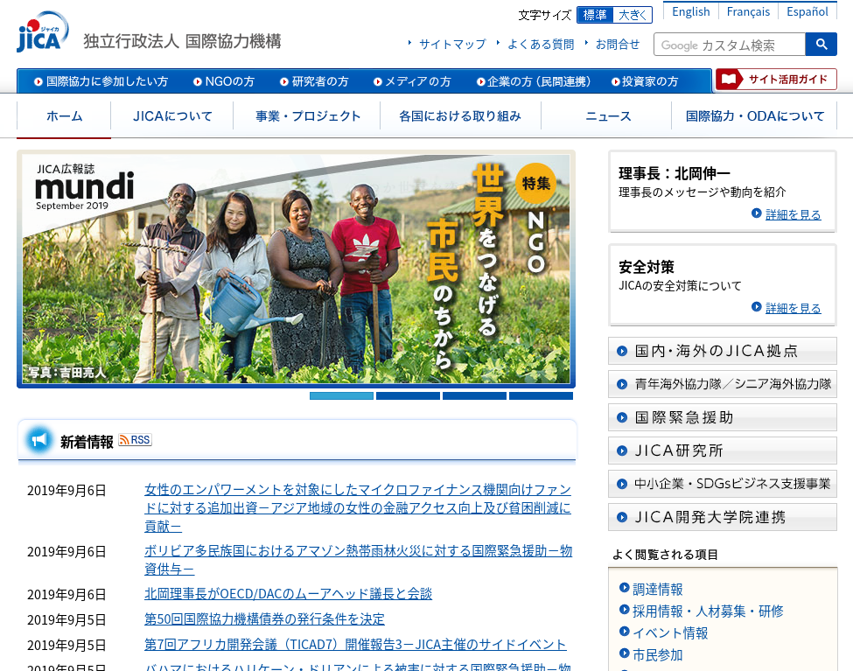853x671 pixels.
Task: Open the ホーム tab
Action: point(64,115)
